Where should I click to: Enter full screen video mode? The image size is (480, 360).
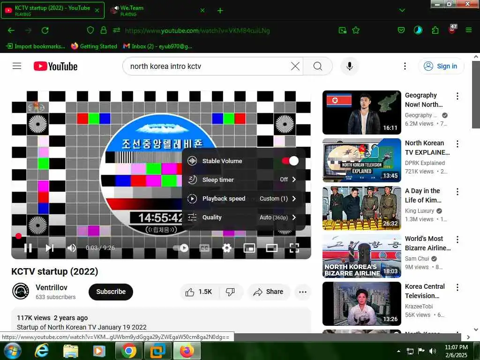point(294,248)
